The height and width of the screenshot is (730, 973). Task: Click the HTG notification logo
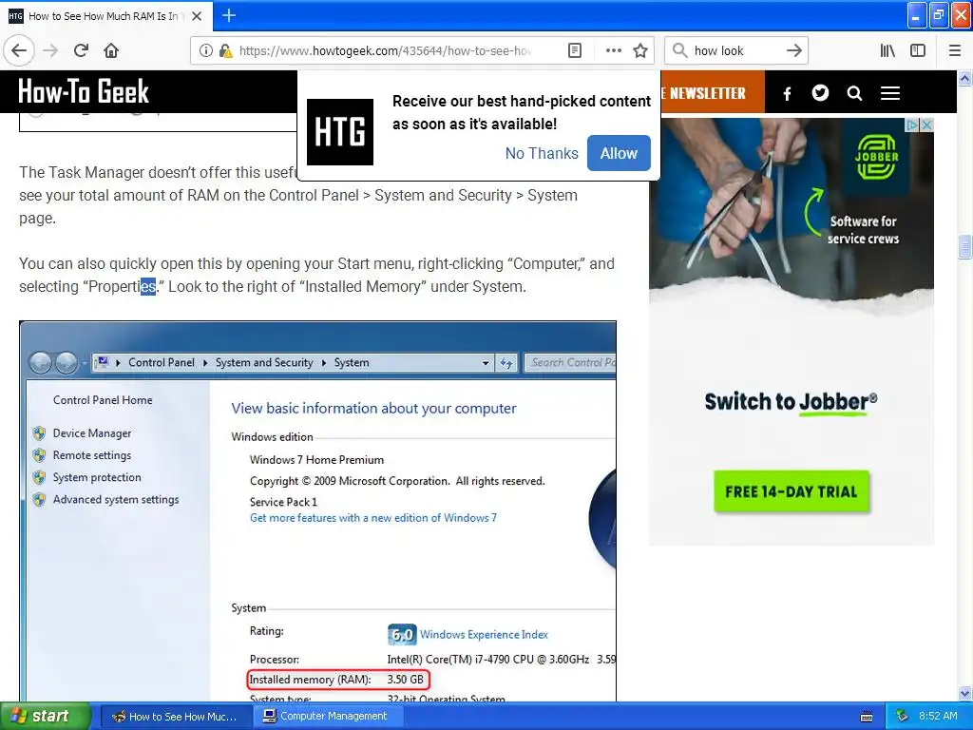click(340, 131)
